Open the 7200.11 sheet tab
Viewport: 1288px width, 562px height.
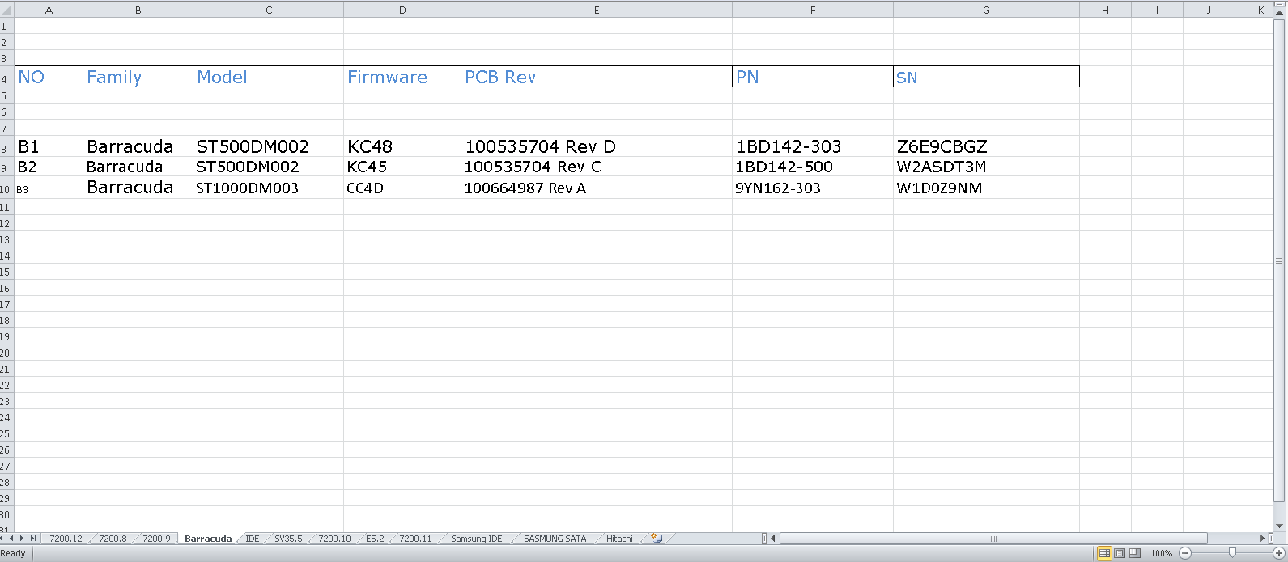[415, 539]
